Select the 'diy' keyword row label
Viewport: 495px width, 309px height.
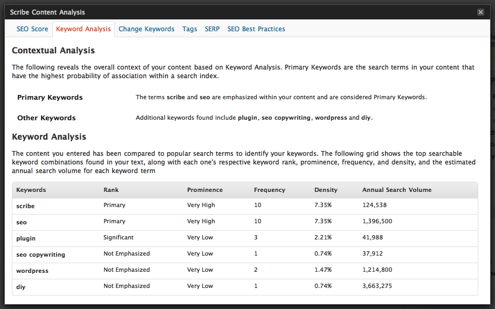coord(21,287)
